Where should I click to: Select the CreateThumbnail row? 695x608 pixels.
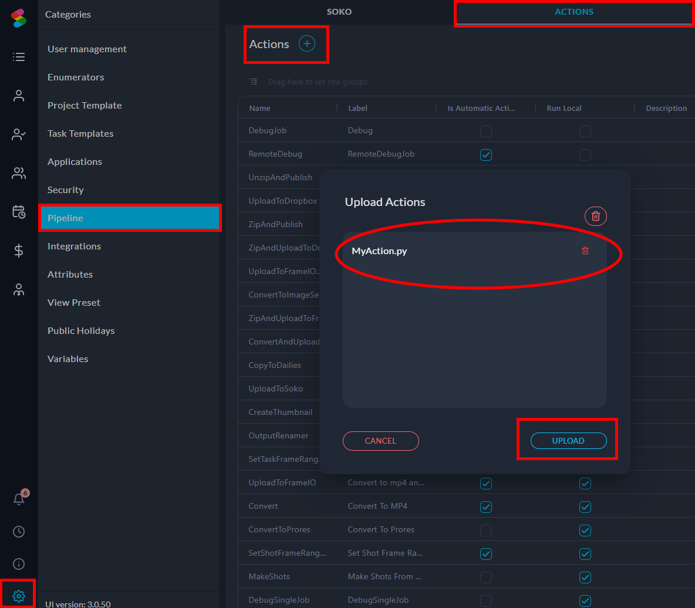281,412
